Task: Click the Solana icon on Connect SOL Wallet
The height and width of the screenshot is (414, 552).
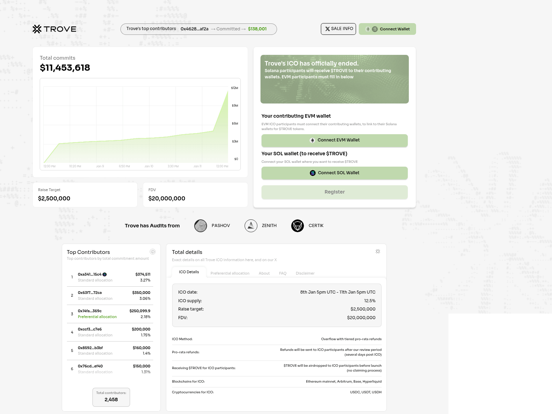Action: click(x=312, y=173)
